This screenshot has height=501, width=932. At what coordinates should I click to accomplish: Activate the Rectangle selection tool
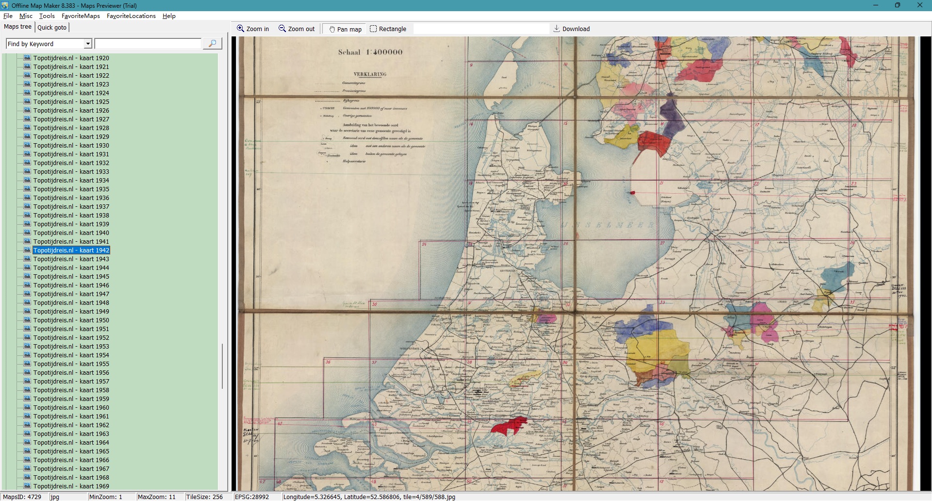(x=373, y=29)
